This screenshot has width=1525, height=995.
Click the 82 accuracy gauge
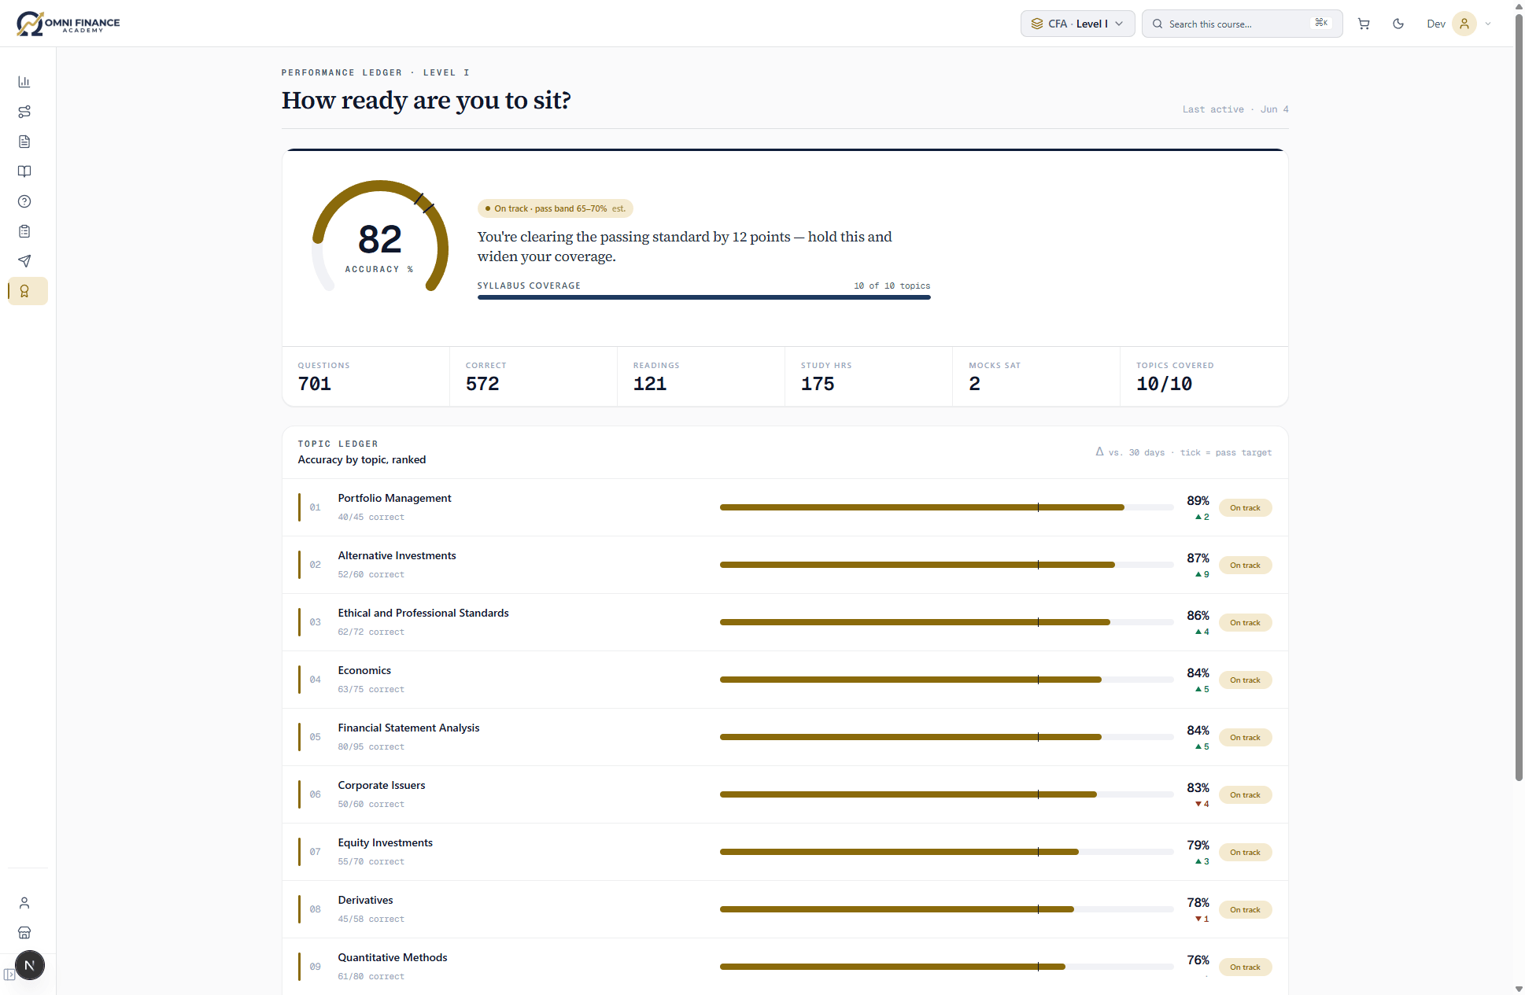click(380, 236)
